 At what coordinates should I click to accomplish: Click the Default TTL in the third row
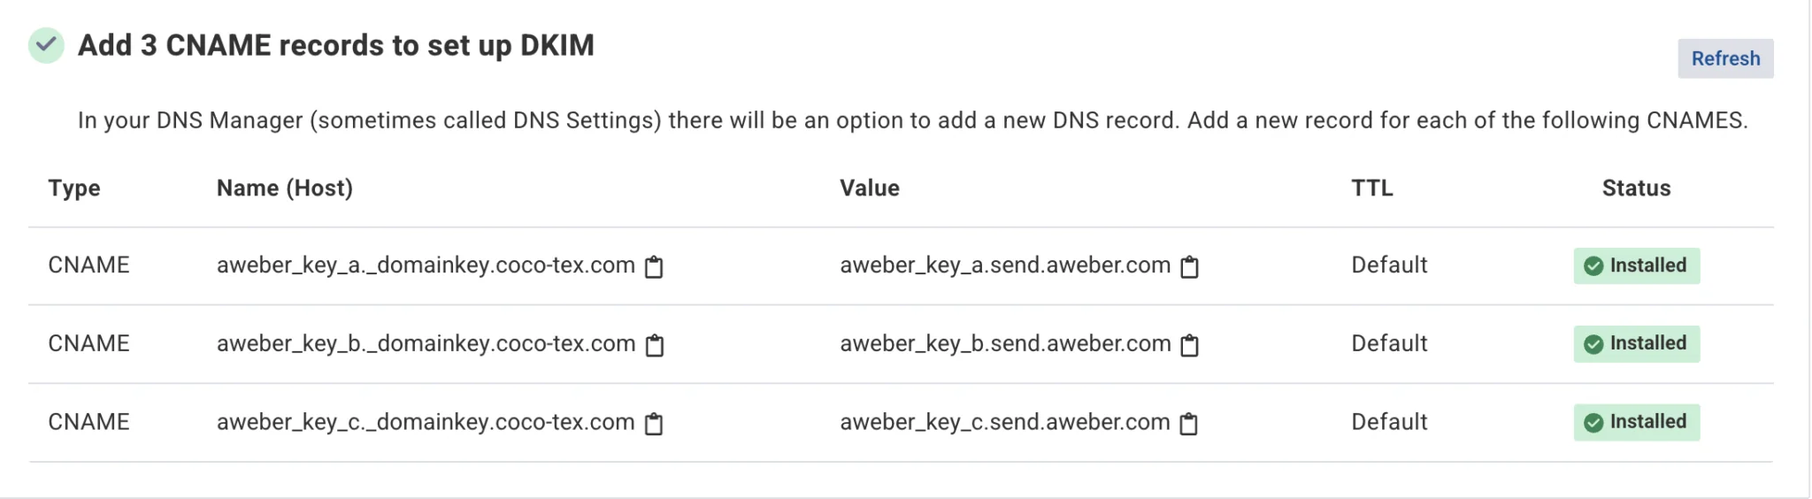click(x=1389, y=422)
